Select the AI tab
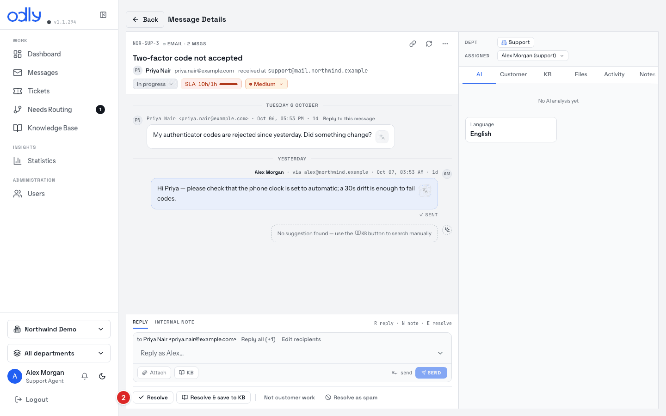Viewport: 666px width, 416px height. tap(479, 74)
